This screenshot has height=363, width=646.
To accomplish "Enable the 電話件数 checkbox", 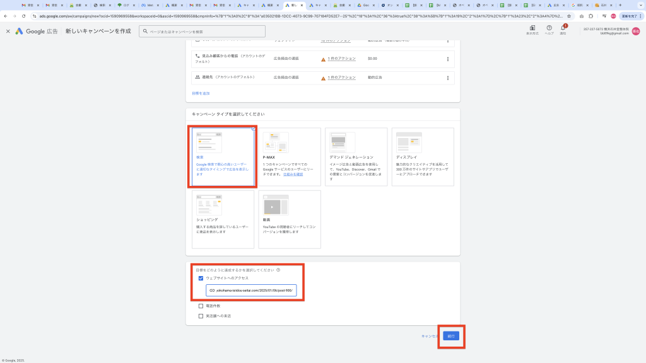I will pyautogui.click(x=201, y=306).
